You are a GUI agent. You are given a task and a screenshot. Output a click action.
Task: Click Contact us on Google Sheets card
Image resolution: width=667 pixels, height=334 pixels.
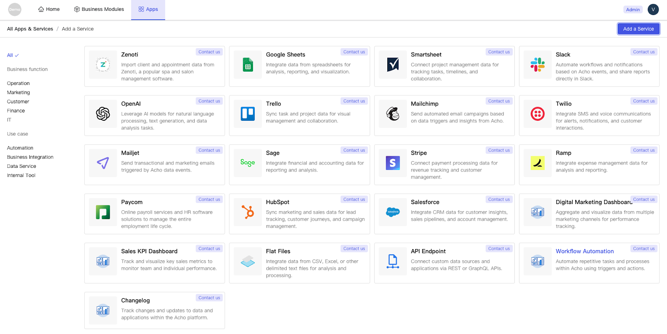click(x=354, y=52)
